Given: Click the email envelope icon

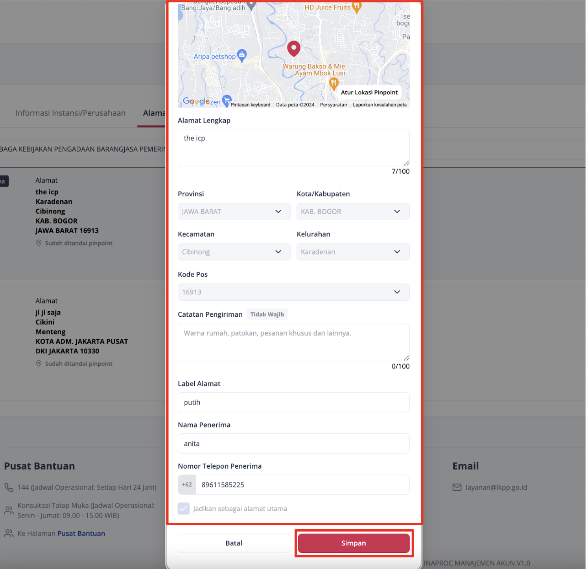Looking at the screenshot, I should (x=457, y=487).
